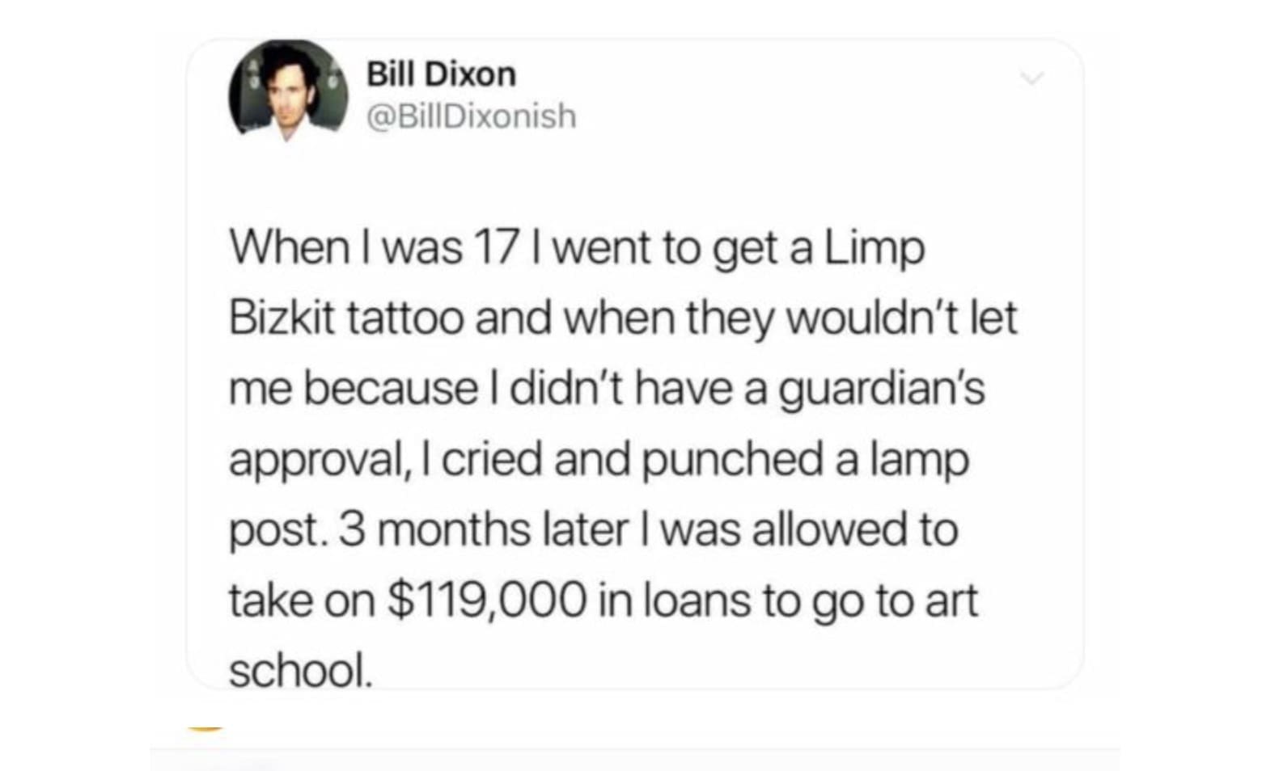Click the word "loans" in the tweet
Viewport: 1262px width, 771px height.
tap(697, 601)
